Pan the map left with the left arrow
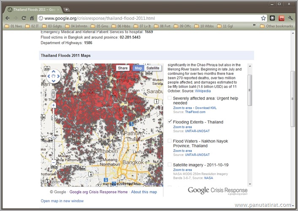 point(49,76)
